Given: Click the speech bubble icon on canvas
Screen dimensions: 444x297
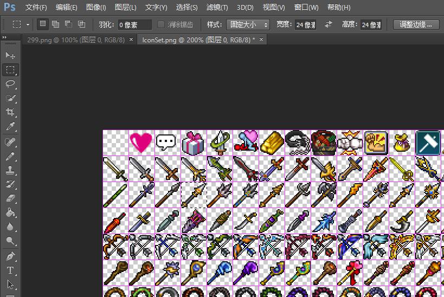Looking at the screenshot, I should click(x=166, y=142).
